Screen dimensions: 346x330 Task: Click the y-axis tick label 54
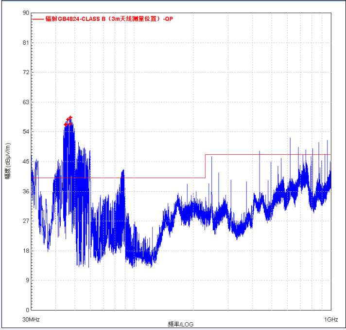tap(26, 132)
